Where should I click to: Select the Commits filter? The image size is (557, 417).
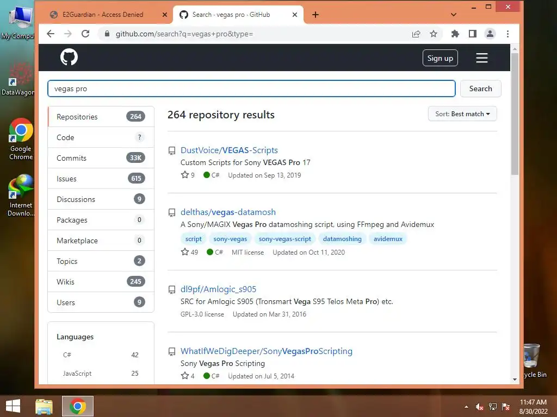click(101, 158)
